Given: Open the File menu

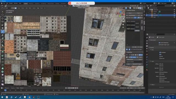Looking at the screenshot, I should (4, 3).
